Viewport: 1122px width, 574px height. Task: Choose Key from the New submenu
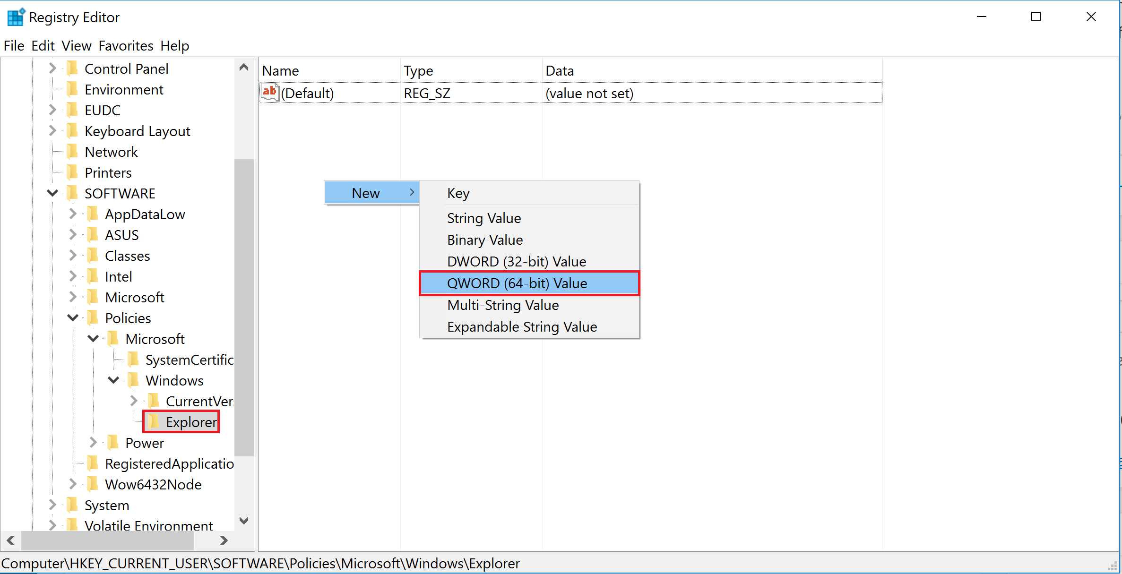[x=529, y=193]
